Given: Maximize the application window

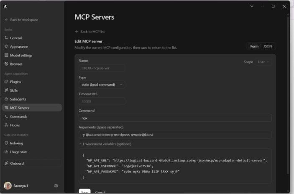Looking at the screenshot, I should (x=273, y=6).
